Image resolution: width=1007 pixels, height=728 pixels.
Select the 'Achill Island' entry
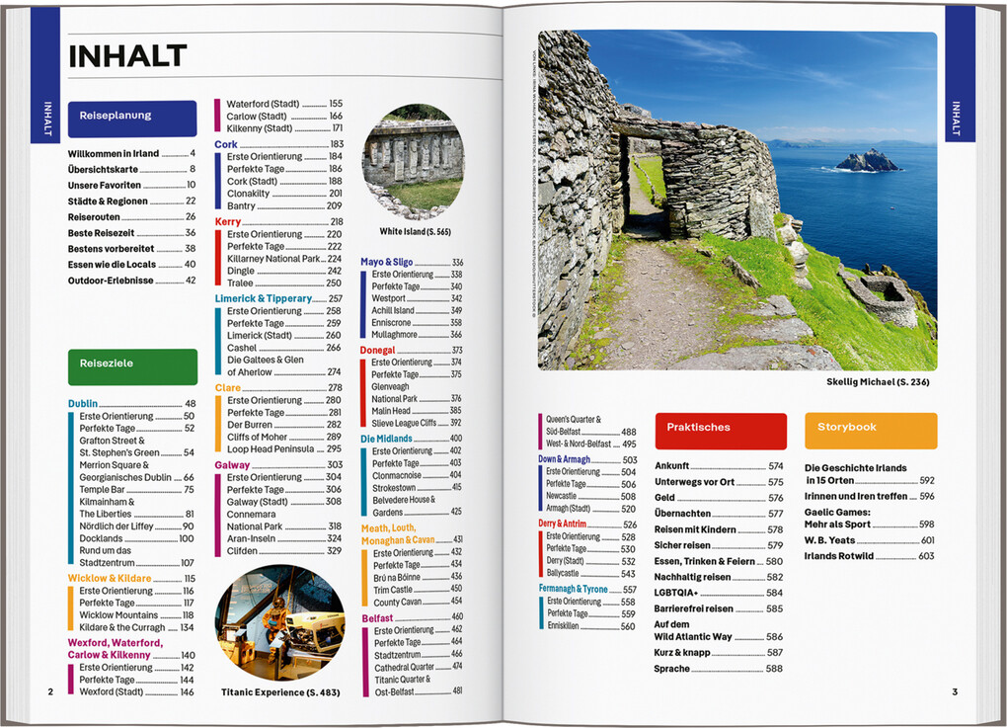pos(417,310)
